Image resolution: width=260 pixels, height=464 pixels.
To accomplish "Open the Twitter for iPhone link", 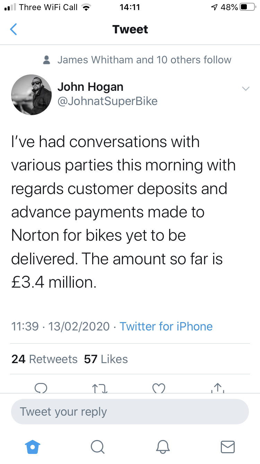I will click(166, 326).
